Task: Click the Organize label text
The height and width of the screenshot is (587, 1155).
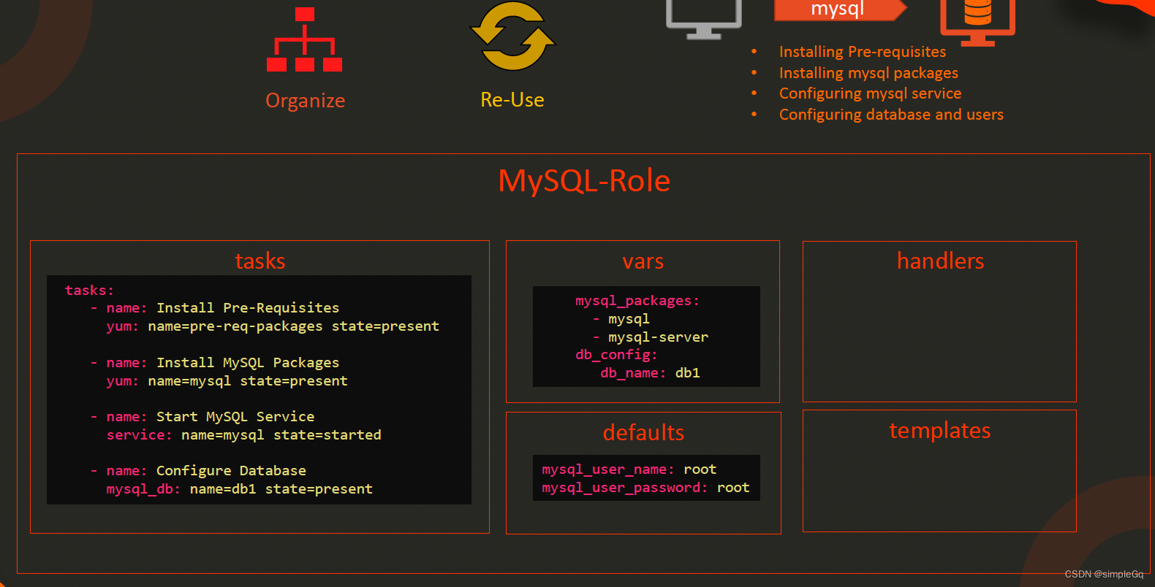Action: (305, 101)
